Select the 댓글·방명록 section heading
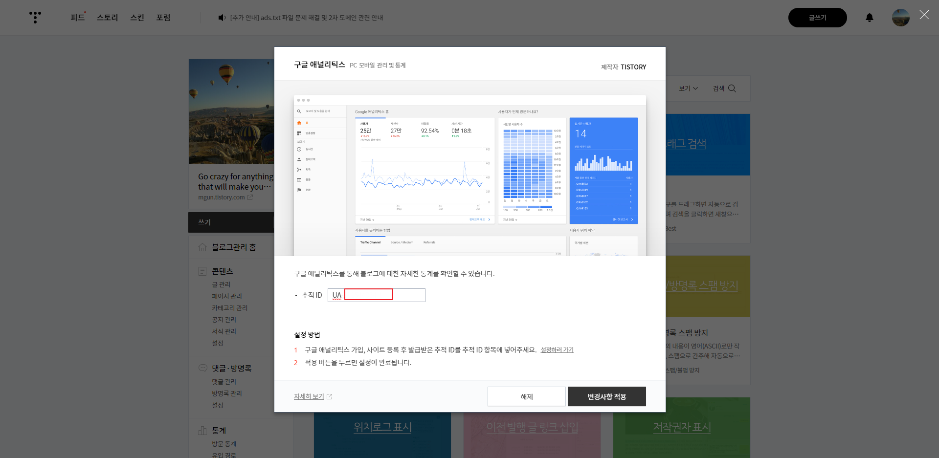Screen dimensions: 939x458 [x=232, y=369]
